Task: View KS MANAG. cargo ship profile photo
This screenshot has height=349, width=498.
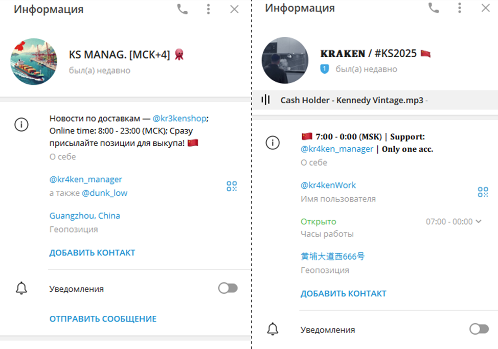Action: point(34,61)
